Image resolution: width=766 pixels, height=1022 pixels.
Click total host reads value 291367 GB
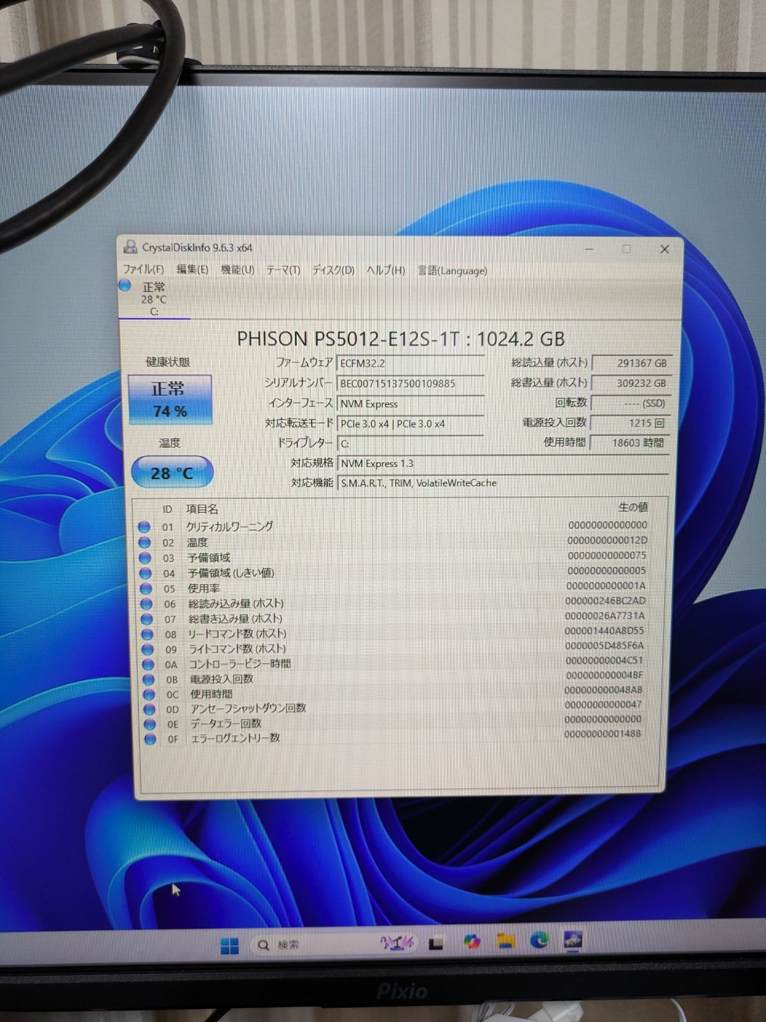point(631,363)
